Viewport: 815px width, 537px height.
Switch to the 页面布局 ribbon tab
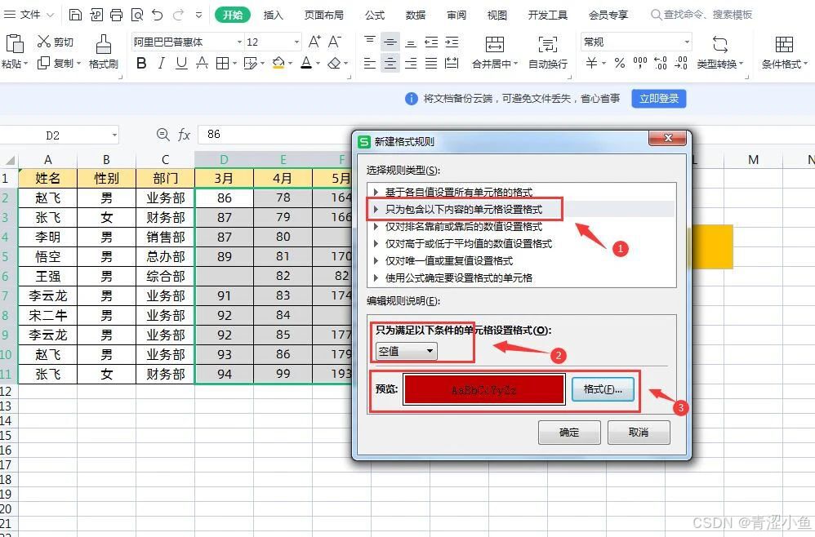tap(324, 15)
